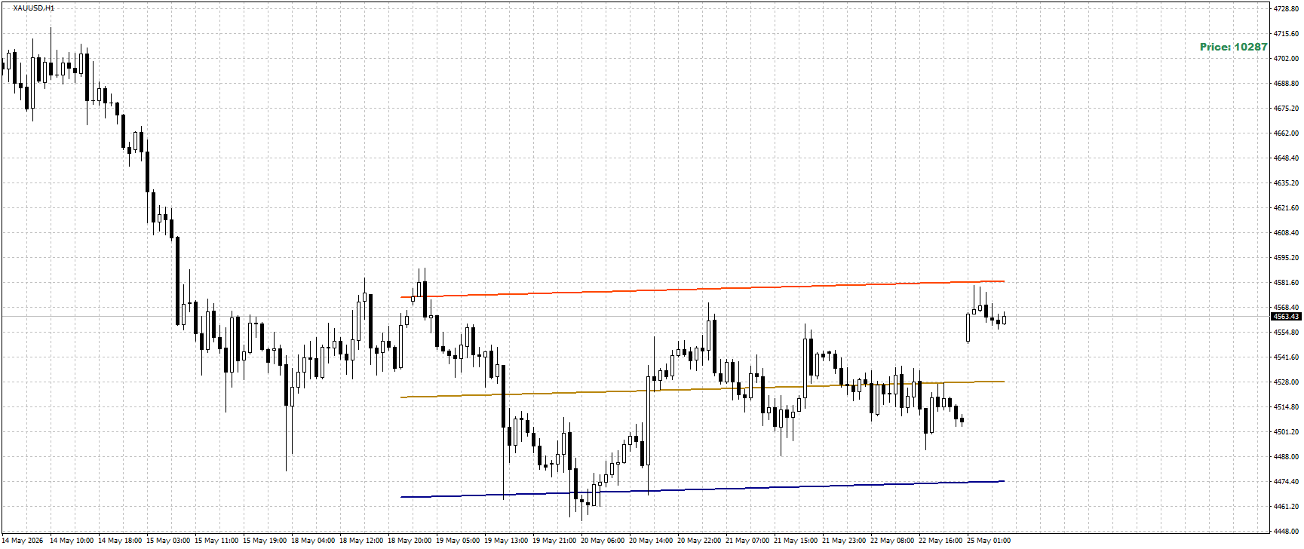Click the 4621.60 price axis label
Screen dimensions: 1304x549
(x=1285, y=208)
